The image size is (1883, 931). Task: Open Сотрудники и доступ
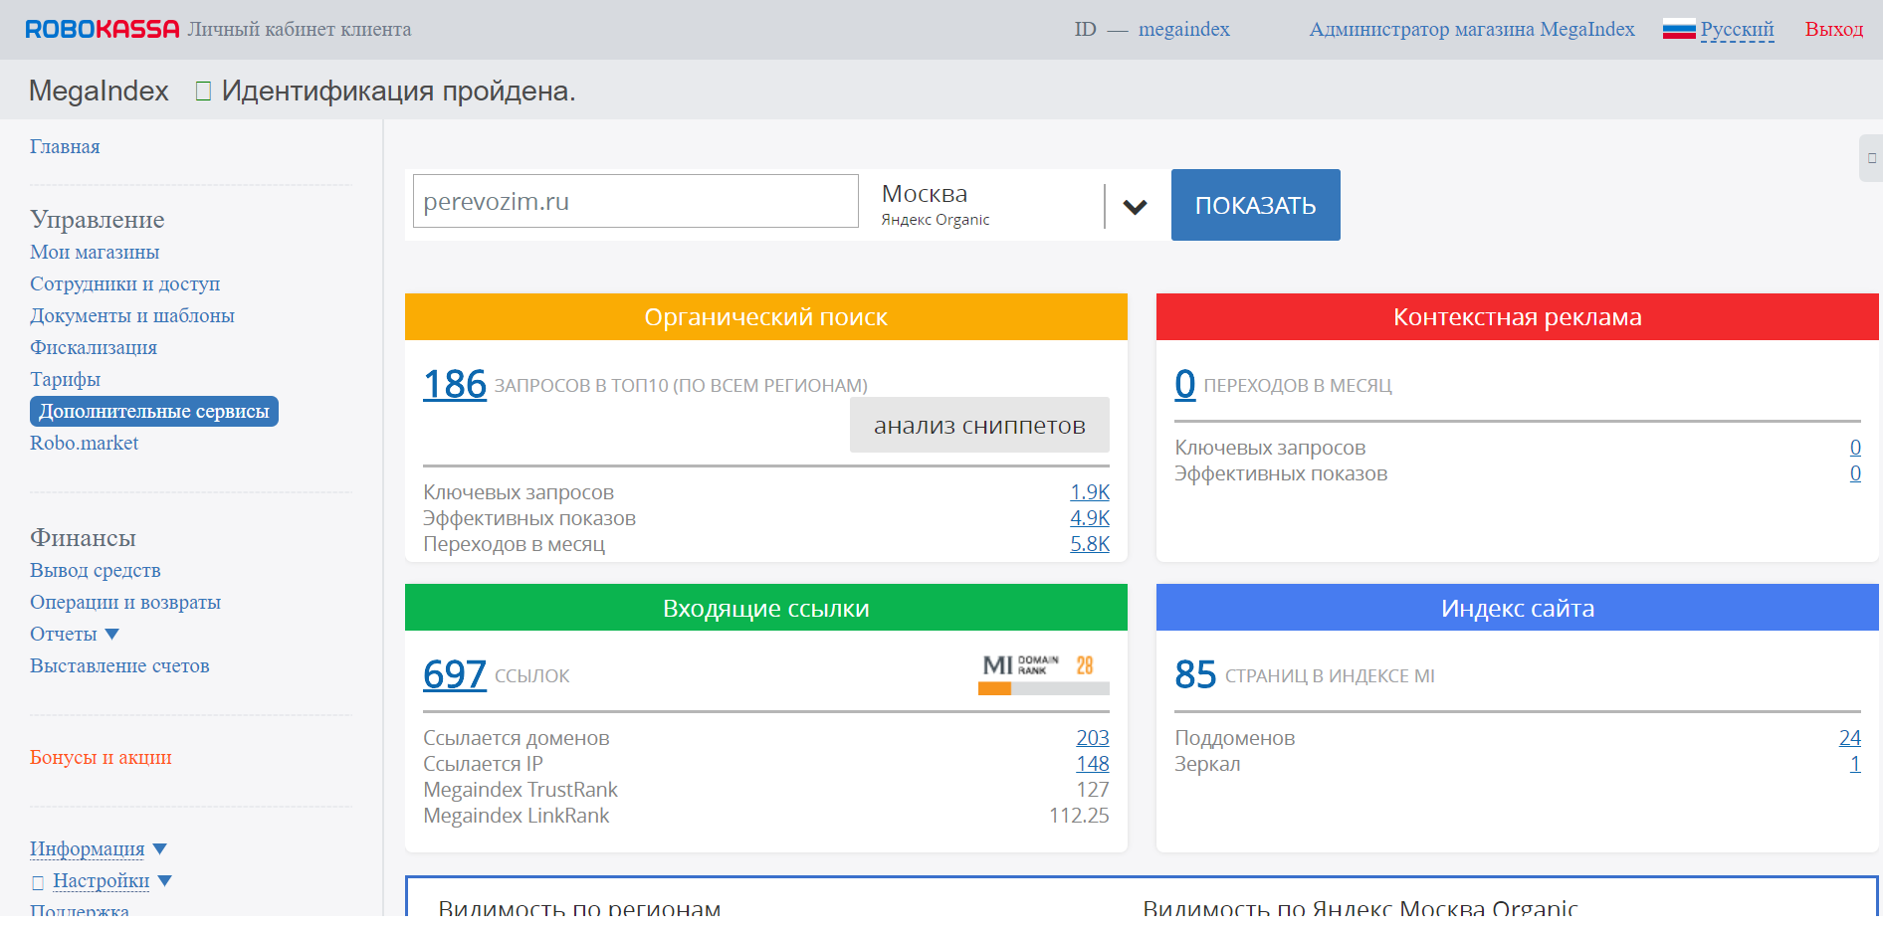pyautogui.click(x=124, y=283)
